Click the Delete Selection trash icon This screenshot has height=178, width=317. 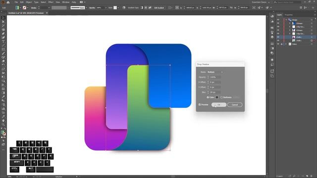coord(312,176)
